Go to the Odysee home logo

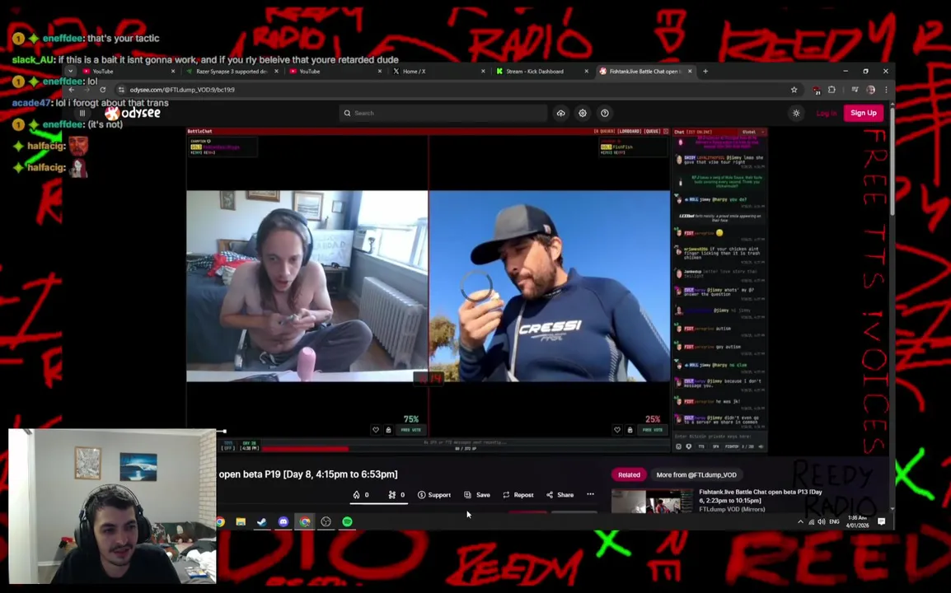coord(133,114)
